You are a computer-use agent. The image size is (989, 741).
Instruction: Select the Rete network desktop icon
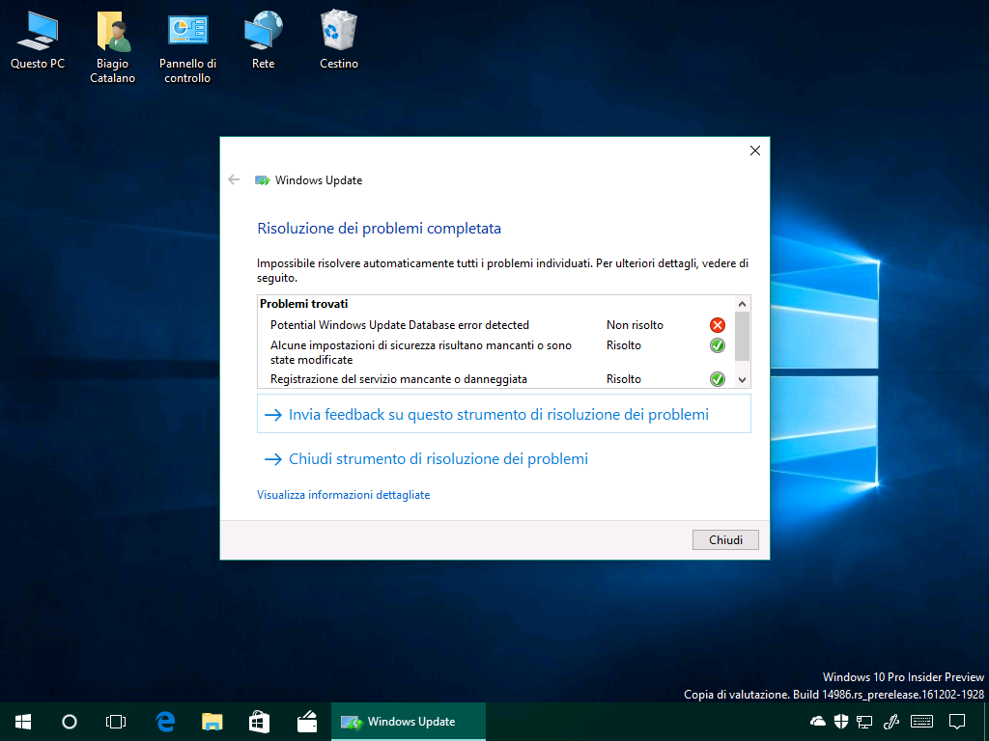263,41
